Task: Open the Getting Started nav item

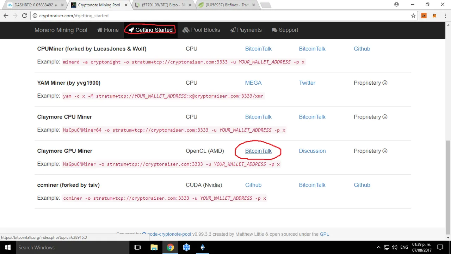Action: (x=150, y=30)
